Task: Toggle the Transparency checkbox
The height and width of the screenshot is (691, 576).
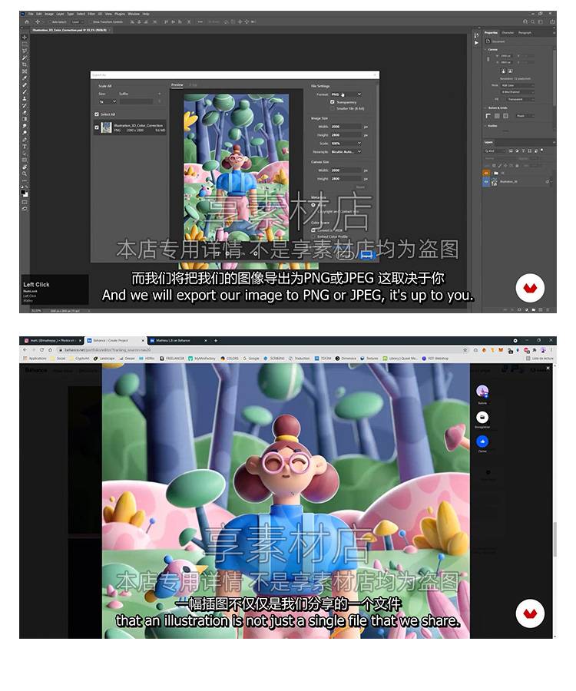Action: click(333, 102)
